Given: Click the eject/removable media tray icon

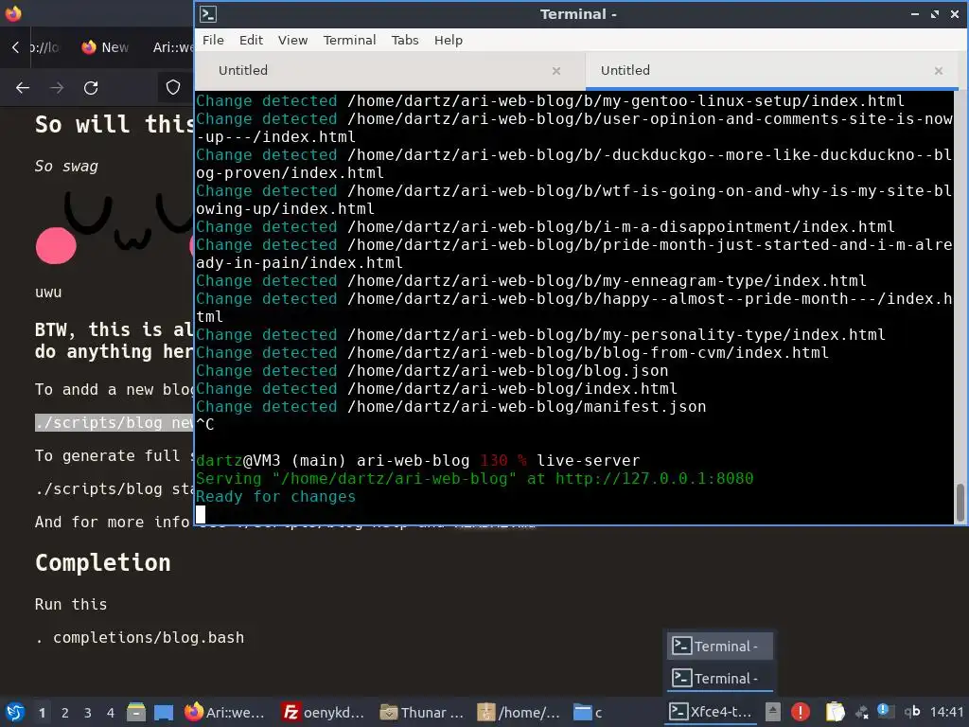Looking at the screenshot, I should [x=772, y=712].
